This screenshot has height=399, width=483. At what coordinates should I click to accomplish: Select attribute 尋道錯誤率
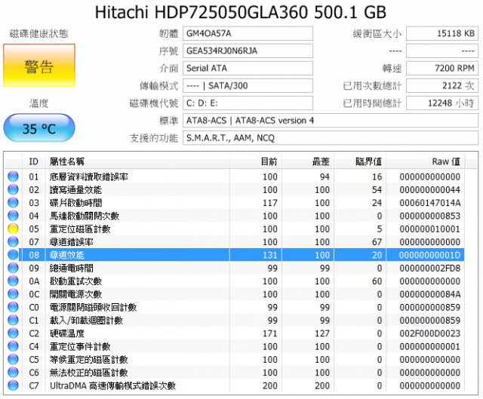point(72,242)
